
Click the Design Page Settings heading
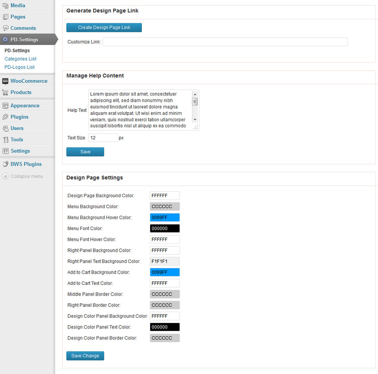[94, 178]
